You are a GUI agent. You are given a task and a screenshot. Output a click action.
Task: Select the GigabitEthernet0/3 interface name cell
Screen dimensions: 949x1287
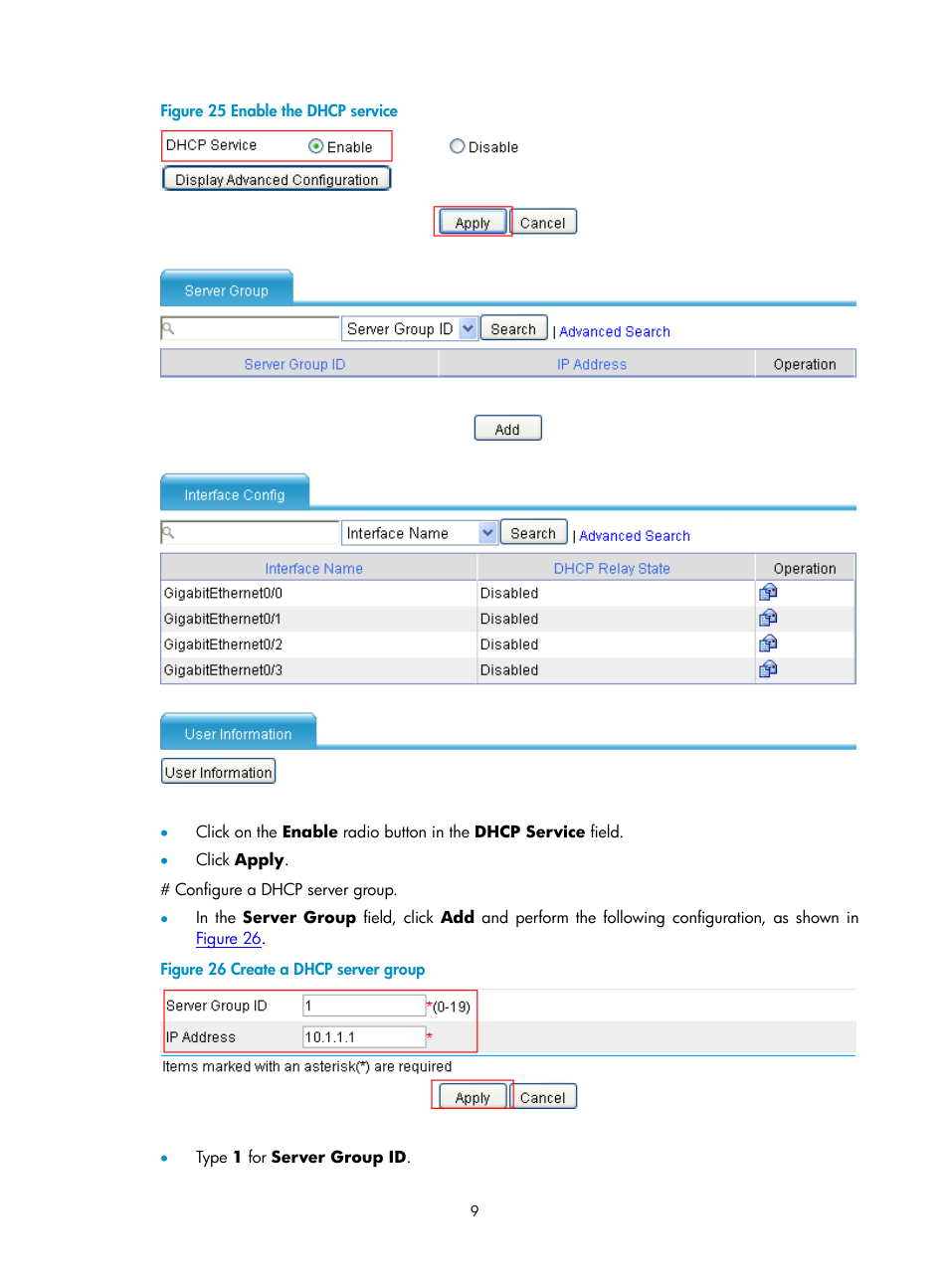pyautogui.click(x=318, y=670)
